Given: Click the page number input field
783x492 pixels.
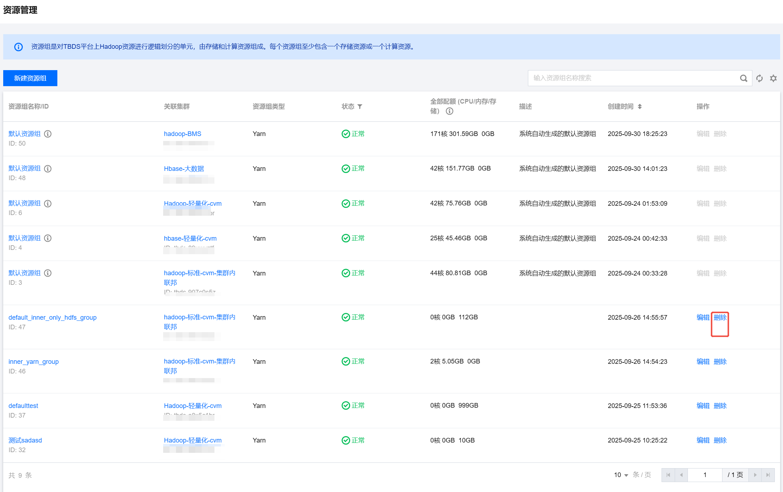Looking at the screenshot, I should click(x=705, y=475).
